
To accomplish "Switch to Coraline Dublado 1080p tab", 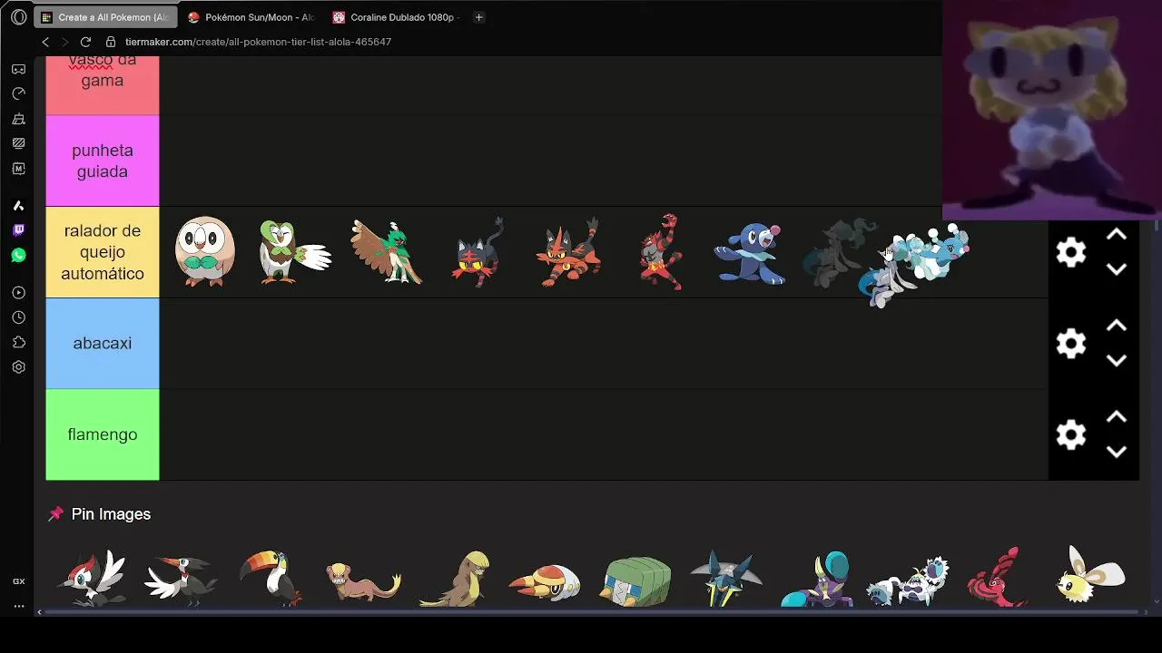I will point(395,17).
